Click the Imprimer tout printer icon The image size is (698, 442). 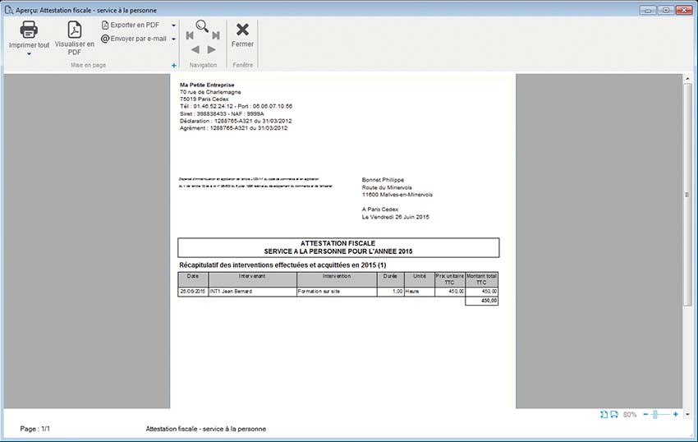pos(29,30)
